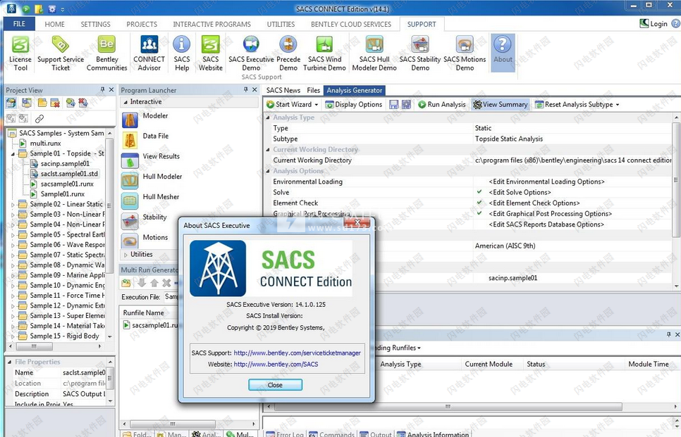681x437 pixels.
Task: Collapse the Analysis Type section
Action: tap(268, 118)
